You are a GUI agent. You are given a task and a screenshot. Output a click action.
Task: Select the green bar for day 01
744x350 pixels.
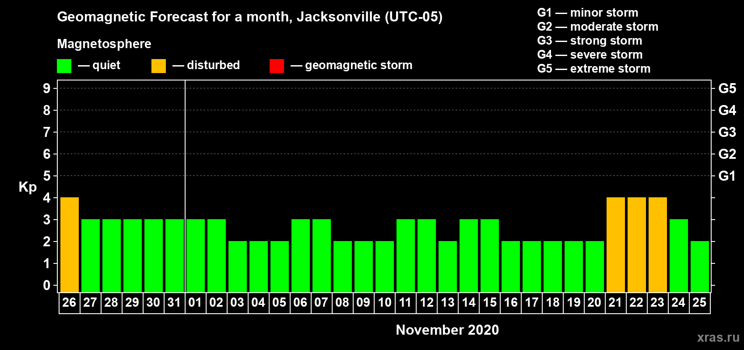(196, 255)
